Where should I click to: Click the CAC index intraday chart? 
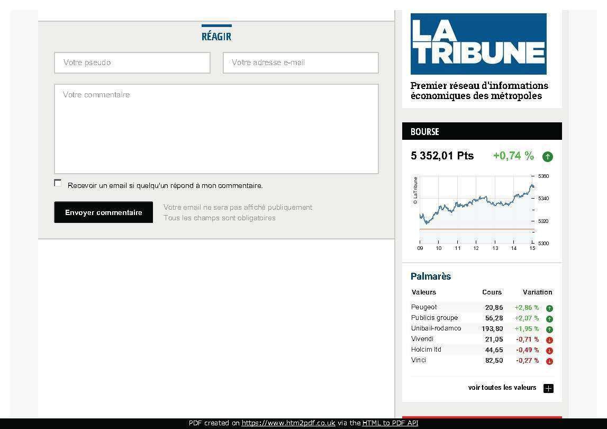point(476,210)
